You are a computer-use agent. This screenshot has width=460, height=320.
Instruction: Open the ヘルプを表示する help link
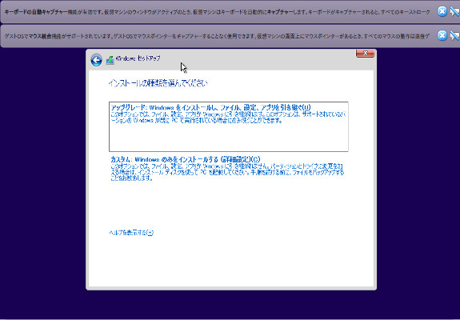[131, 233]
